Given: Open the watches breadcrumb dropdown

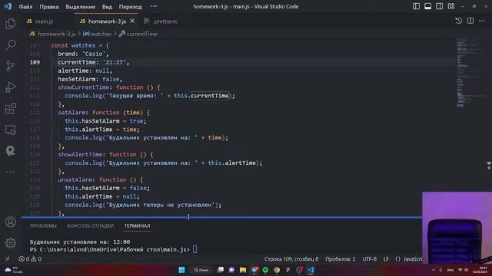Looking at the screenshot, I should (98, 34).
